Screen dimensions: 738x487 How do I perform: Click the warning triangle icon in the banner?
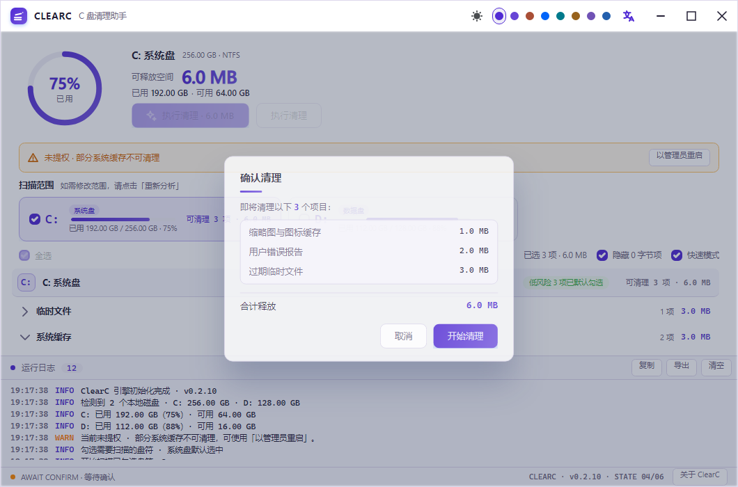[x=33, y=158]
